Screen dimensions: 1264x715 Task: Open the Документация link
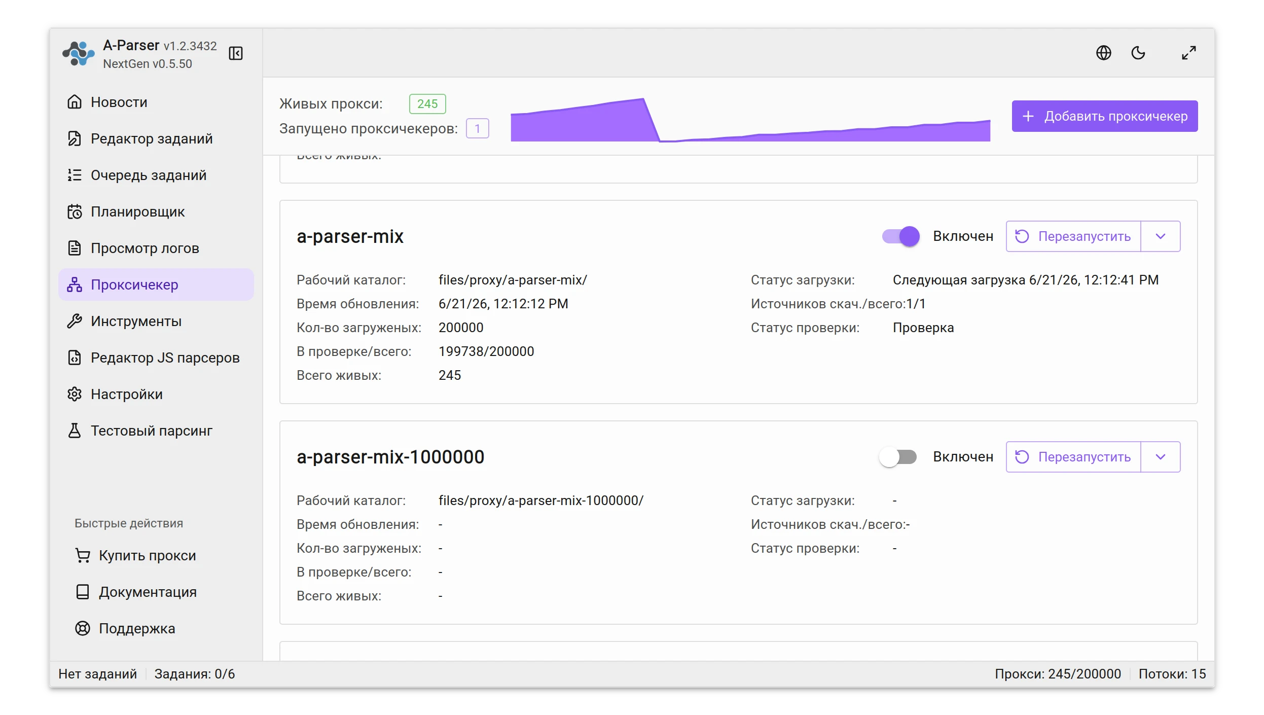(x=156, y=592)
